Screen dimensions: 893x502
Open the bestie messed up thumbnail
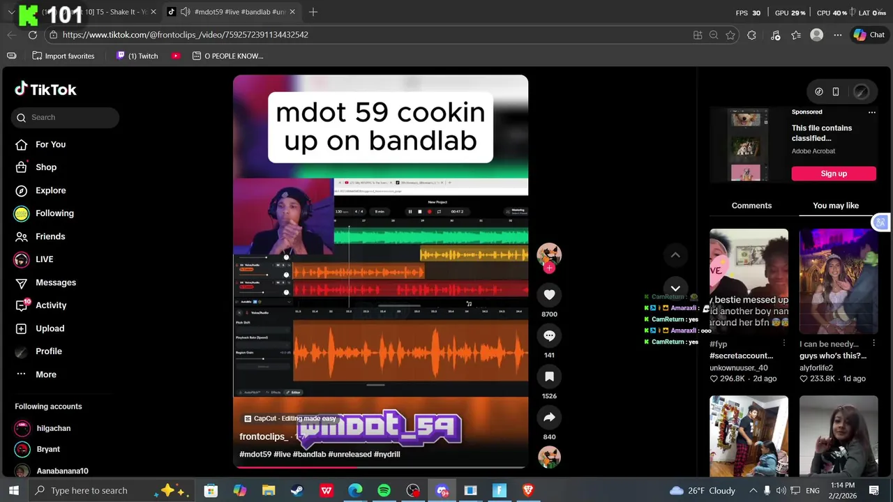749,281
